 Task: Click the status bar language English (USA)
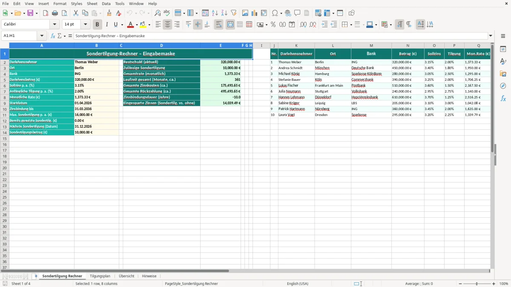(x=298, y=284)
